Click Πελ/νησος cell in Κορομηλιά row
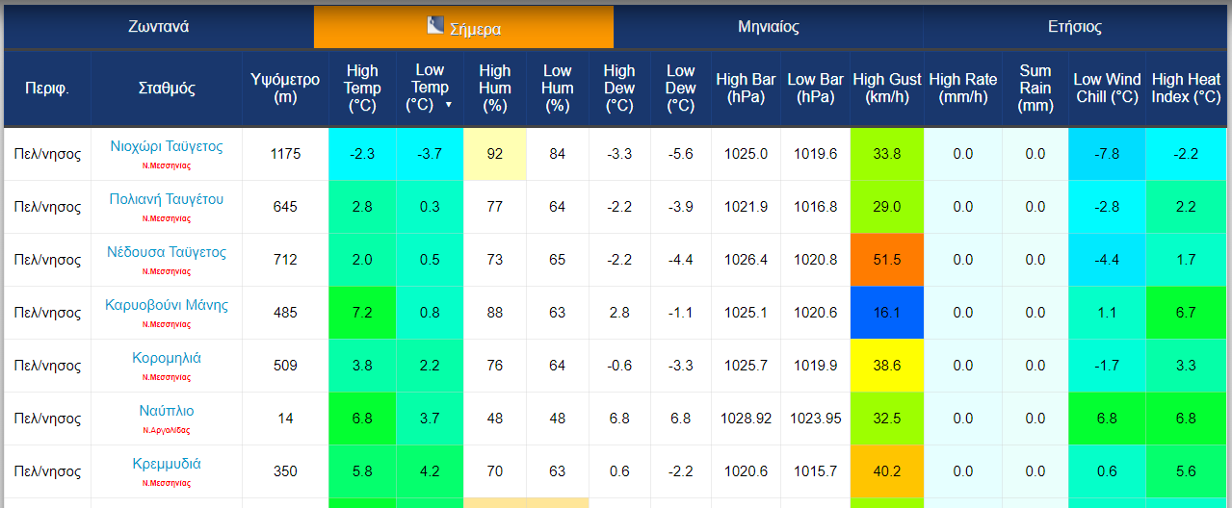 point(47,366)
